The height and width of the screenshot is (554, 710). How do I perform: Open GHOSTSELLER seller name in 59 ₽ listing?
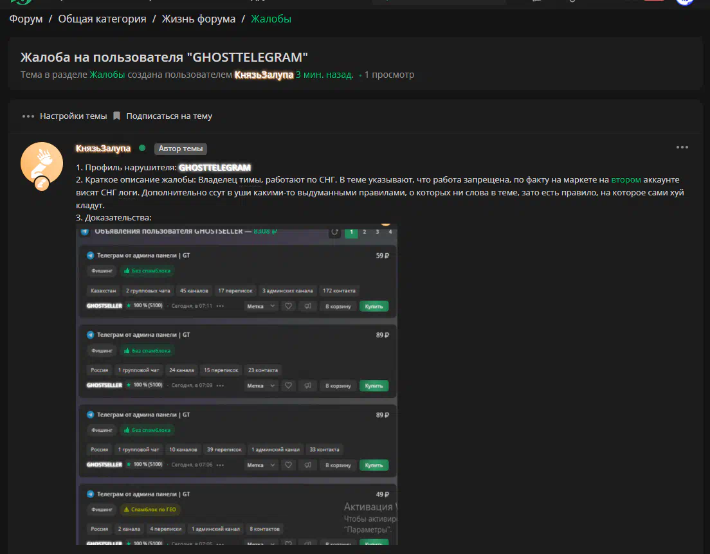(x=104, y=306)
